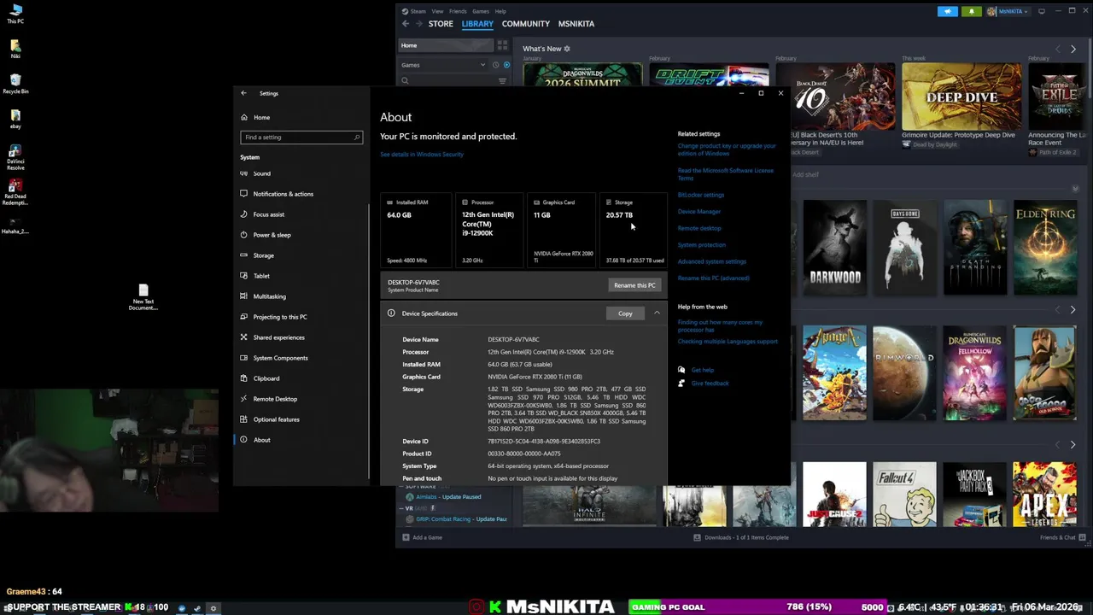Open System protection link

click(702, 245)
